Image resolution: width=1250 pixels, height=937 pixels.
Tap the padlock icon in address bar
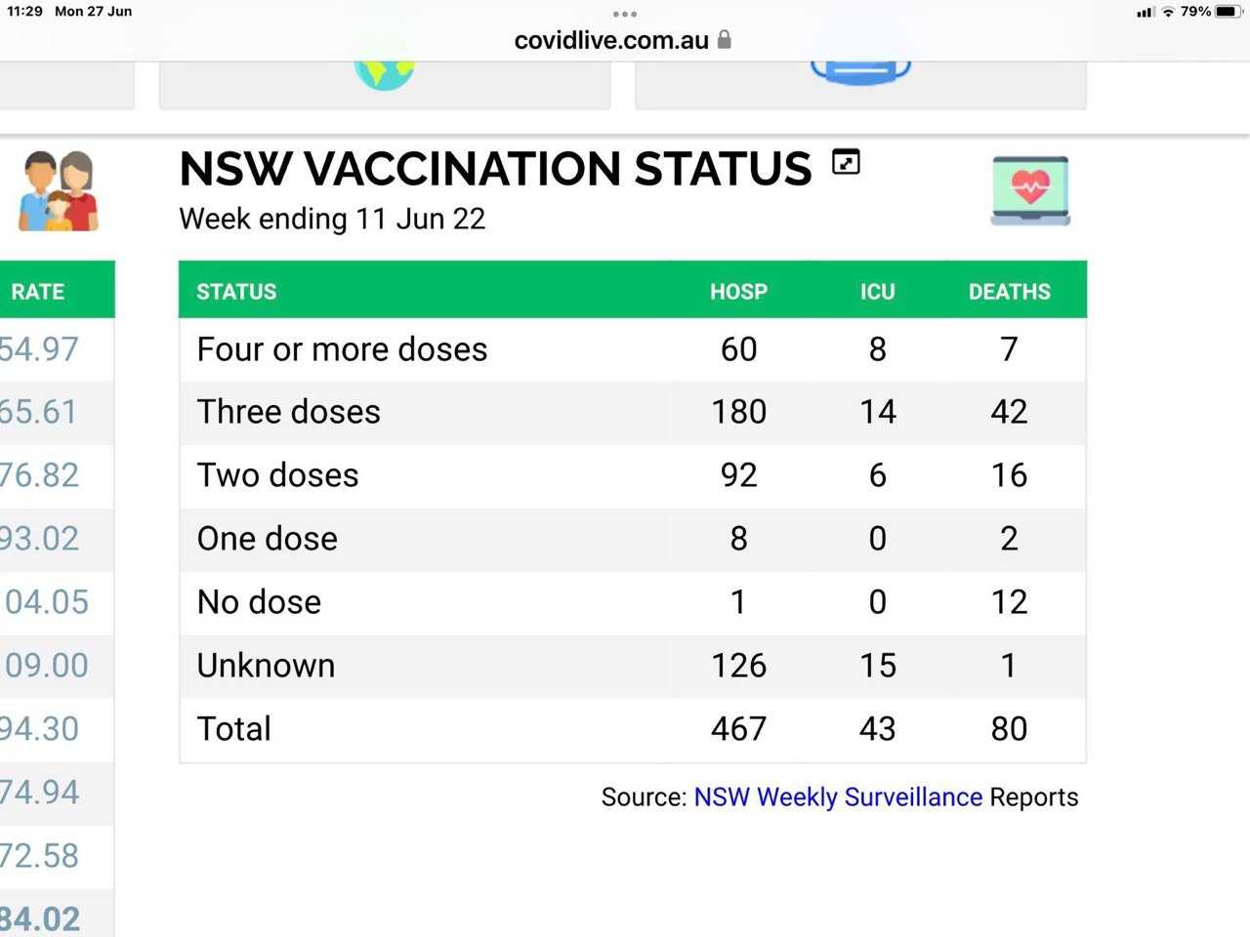(x=724, y=39)
